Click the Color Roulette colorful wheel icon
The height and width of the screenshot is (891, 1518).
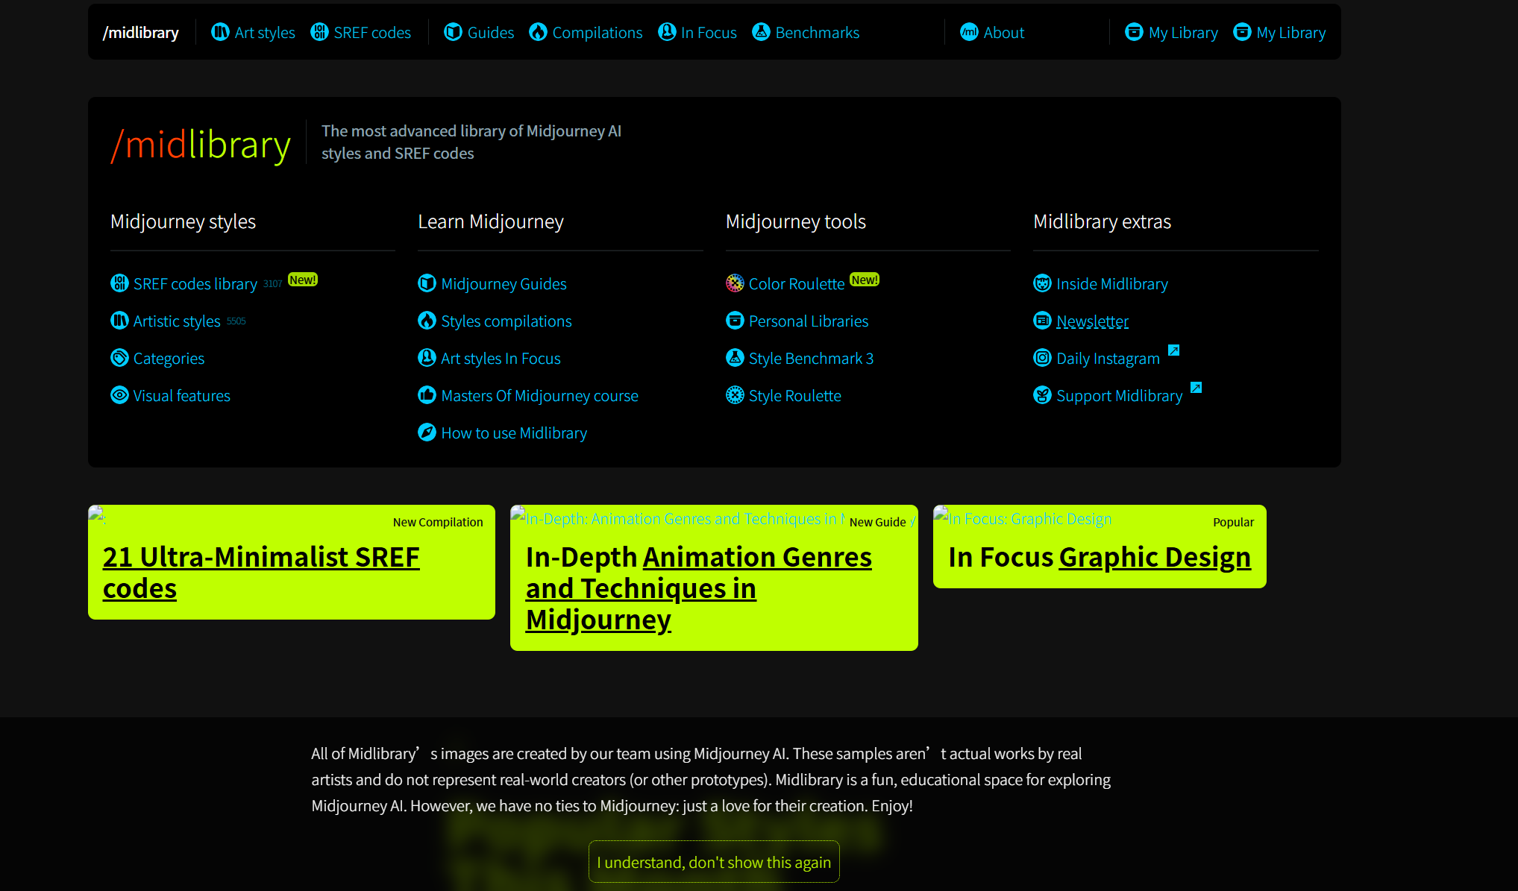[735, 283]
